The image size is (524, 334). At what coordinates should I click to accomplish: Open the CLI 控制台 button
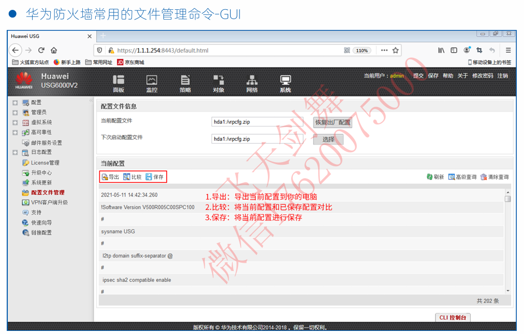click(453, 317)
